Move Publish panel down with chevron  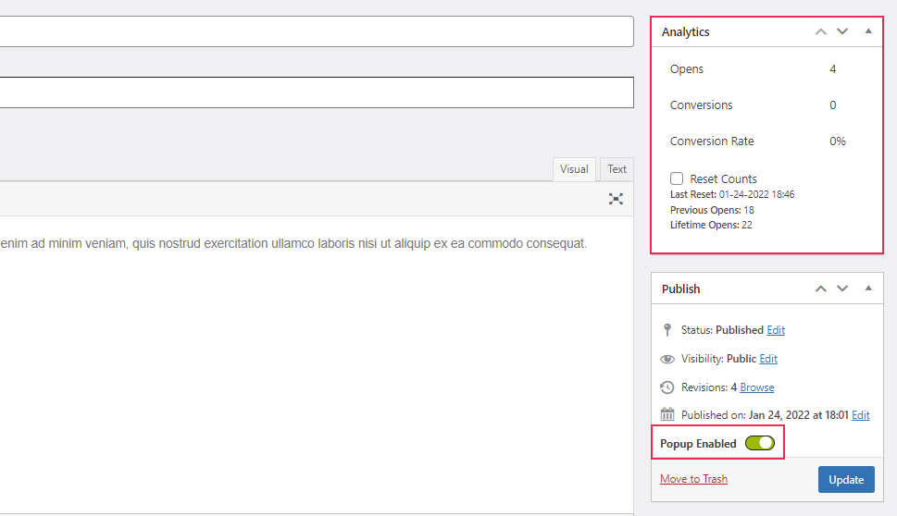tap(842, 288)
